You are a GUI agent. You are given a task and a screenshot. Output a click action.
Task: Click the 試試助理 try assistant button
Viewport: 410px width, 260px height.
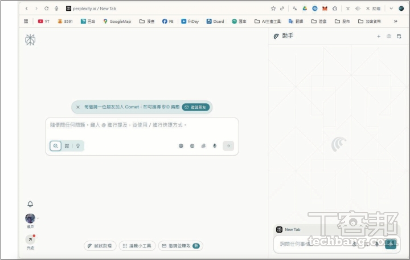click(100, 246)
